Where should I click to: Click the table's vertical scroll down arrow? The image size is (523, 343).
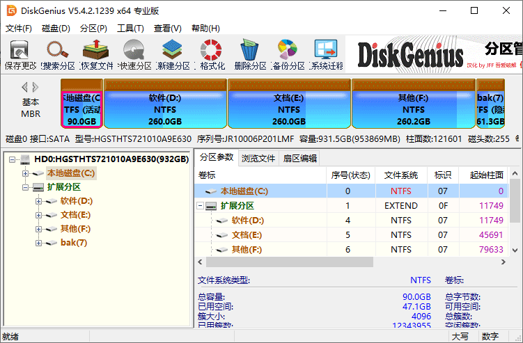click(x=515, y=250)
